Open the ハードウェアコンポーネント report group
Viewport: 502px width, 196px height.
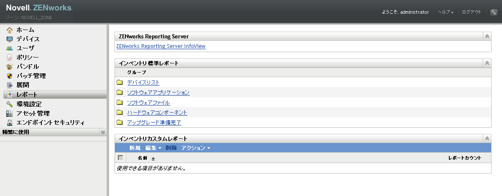(157, 113)
